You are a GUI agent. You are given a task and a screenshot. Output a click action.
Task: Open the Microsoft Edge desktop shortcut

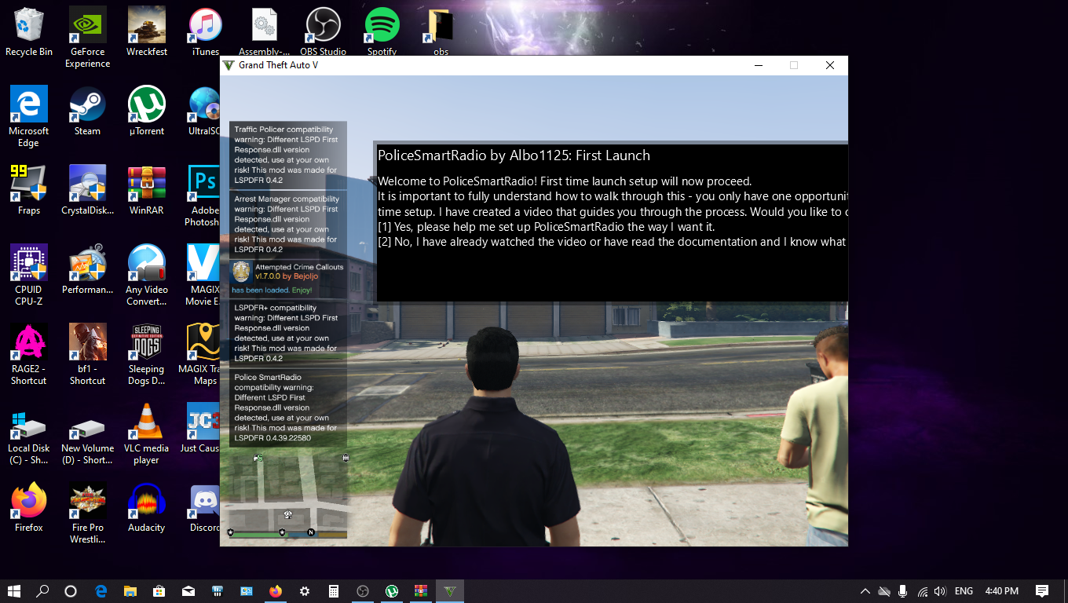coord(29,117)
